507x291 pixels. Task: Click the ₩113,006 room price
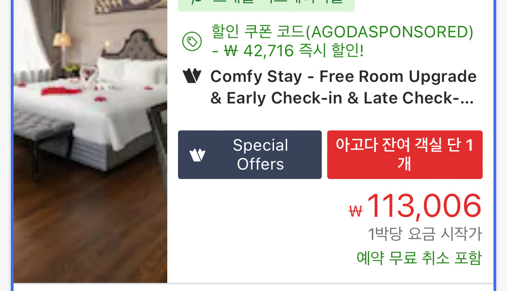pos(415,206)
